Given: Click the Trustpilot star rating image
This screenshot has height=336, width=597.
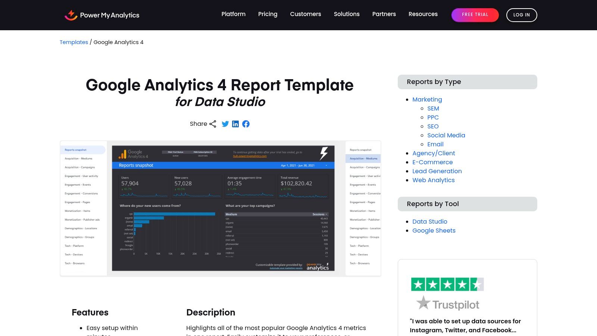Looking at the screenshot, I should click(x=447, y=284).
